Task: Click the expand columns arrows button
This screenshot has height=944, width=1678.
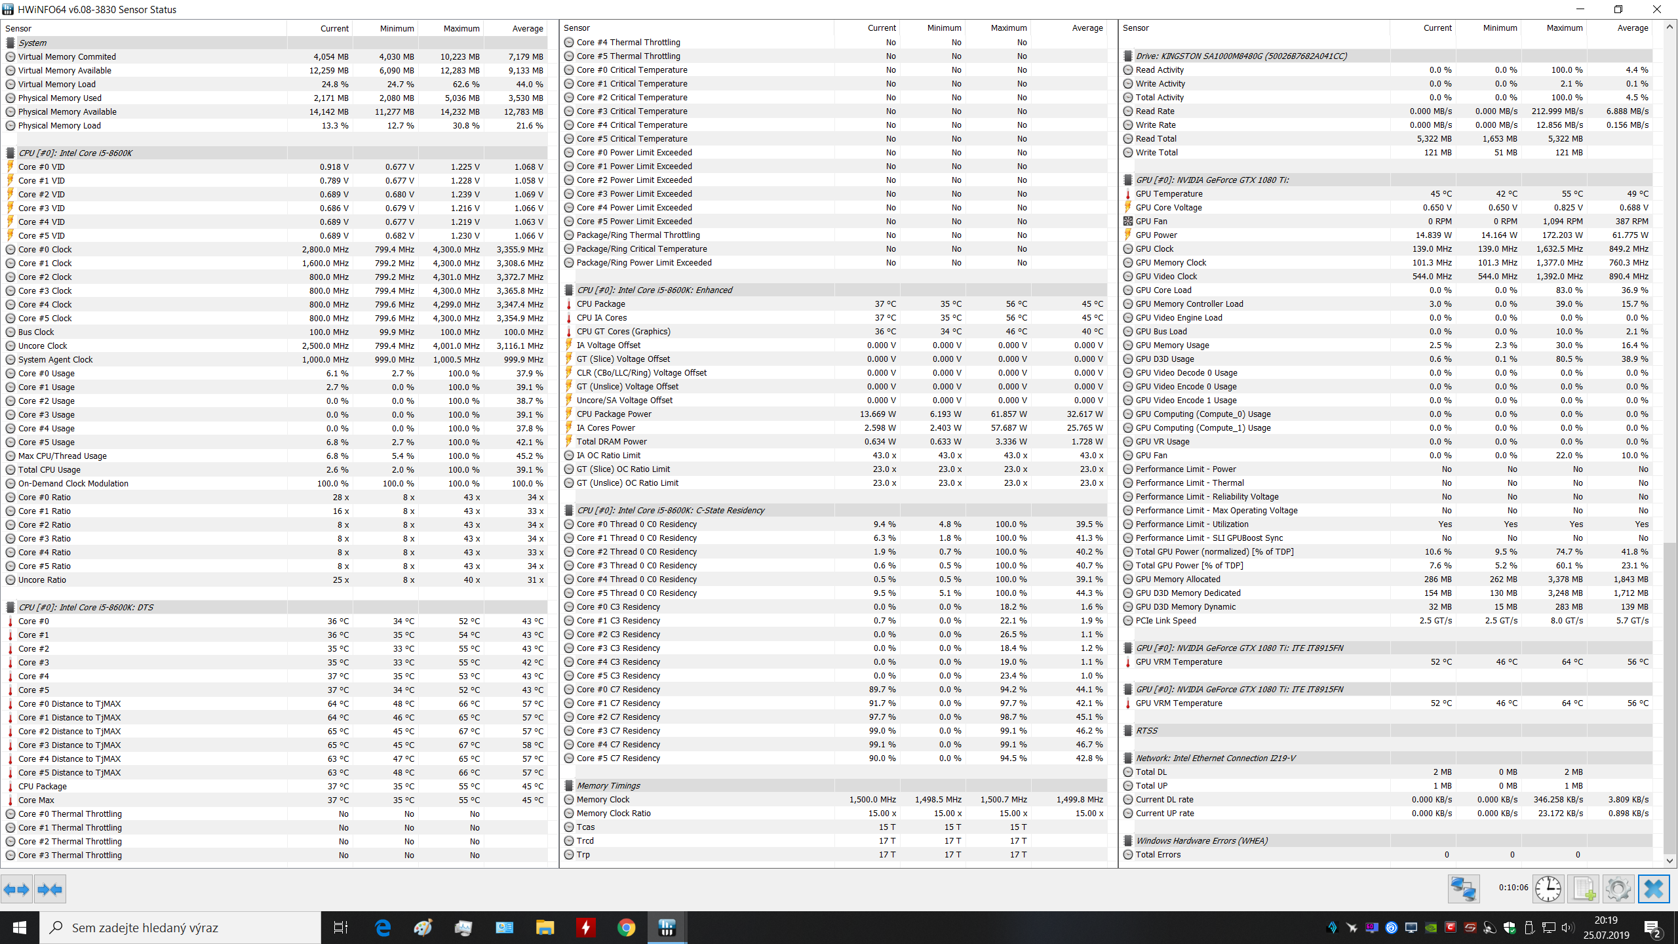Action: 16,890
